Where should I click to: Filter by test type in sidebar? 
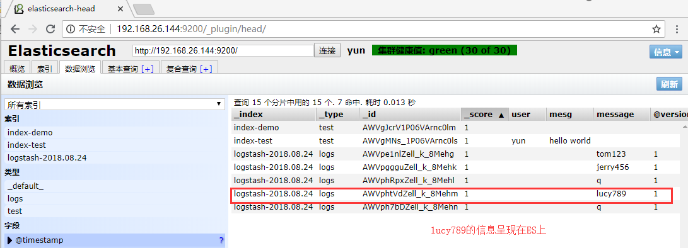[x=115, y=211]
